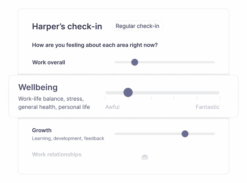Screen dimensions: 247x183
Task: Click the Growth label
Action: pyautogui.click(x=41, y=130)
